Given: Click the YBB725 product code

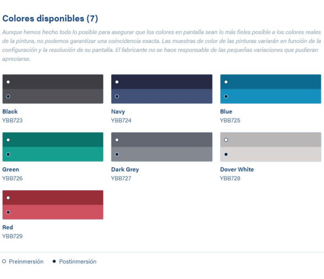Looking at the screenshot, I should pyautogui.click(x=230, y=120).
